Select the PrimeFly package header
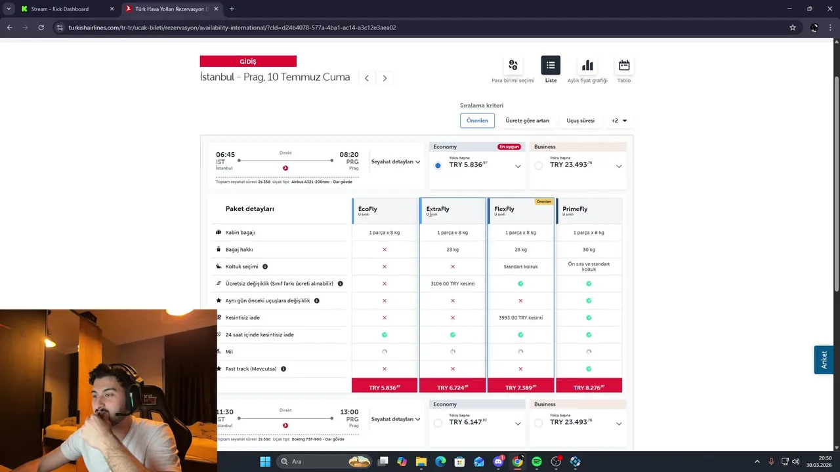The width and height of the screenshot is (840, 472). click(x=589, y=211)
